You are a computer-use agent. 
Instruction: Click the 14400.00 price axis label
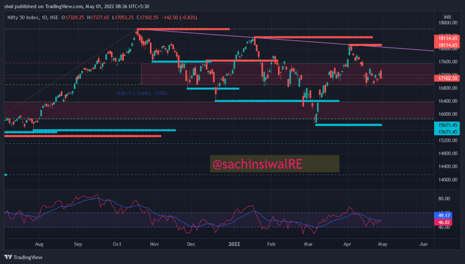click(x=448, y=166)
